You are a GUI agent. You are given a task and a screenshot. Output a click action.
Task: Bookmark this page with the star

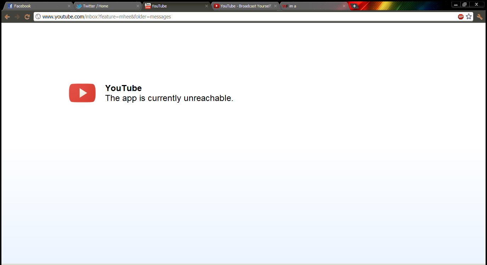[469, 17]
